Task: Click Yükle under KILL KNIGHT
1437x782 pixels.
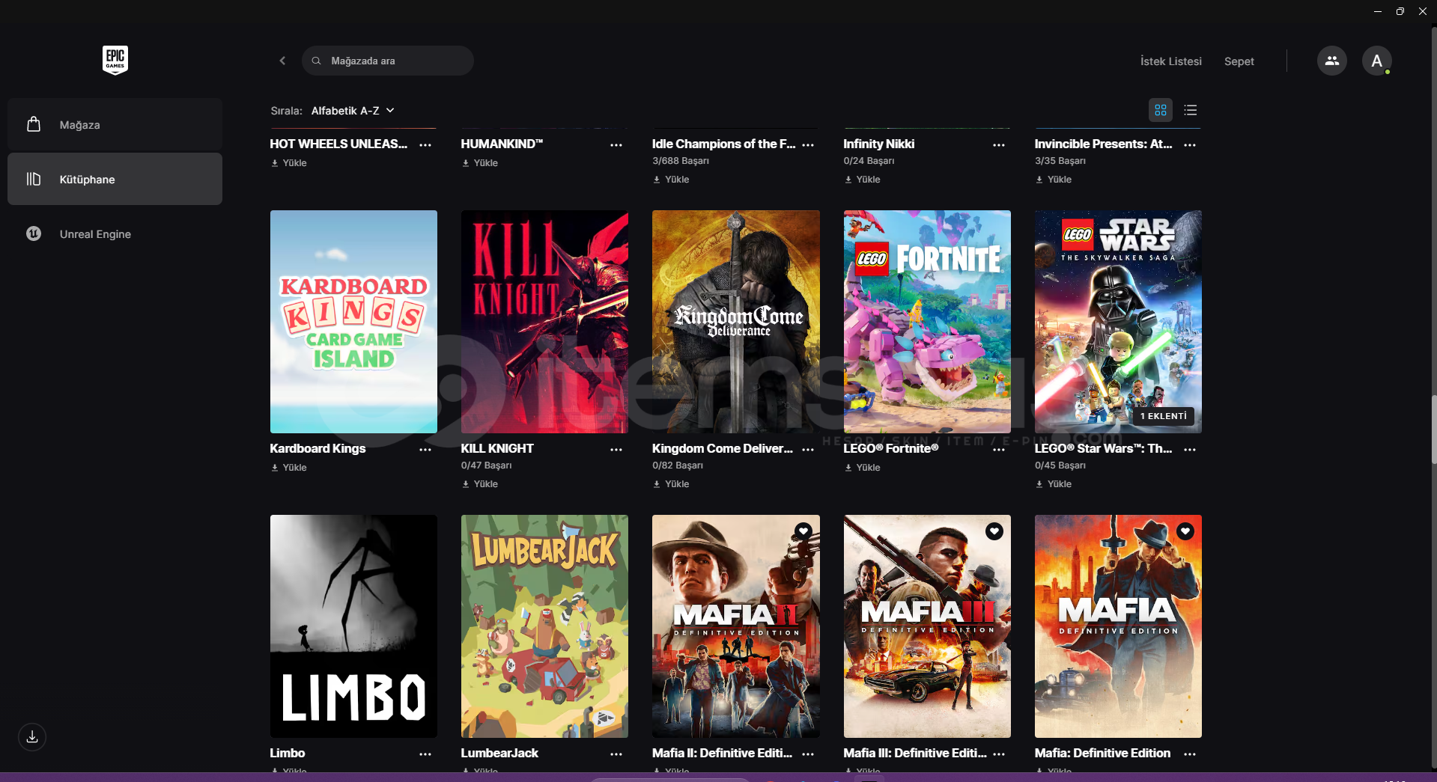Action: click(x=480, y=484)
